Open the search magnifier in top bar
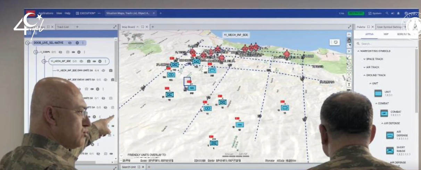The height and width of the screenshot is (170, 421). [387, 13]
